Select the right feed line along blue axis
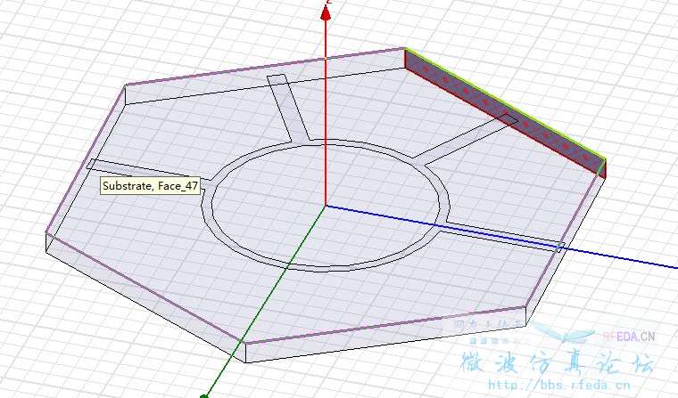Screen dimensions: 678x398 [501, 236]
